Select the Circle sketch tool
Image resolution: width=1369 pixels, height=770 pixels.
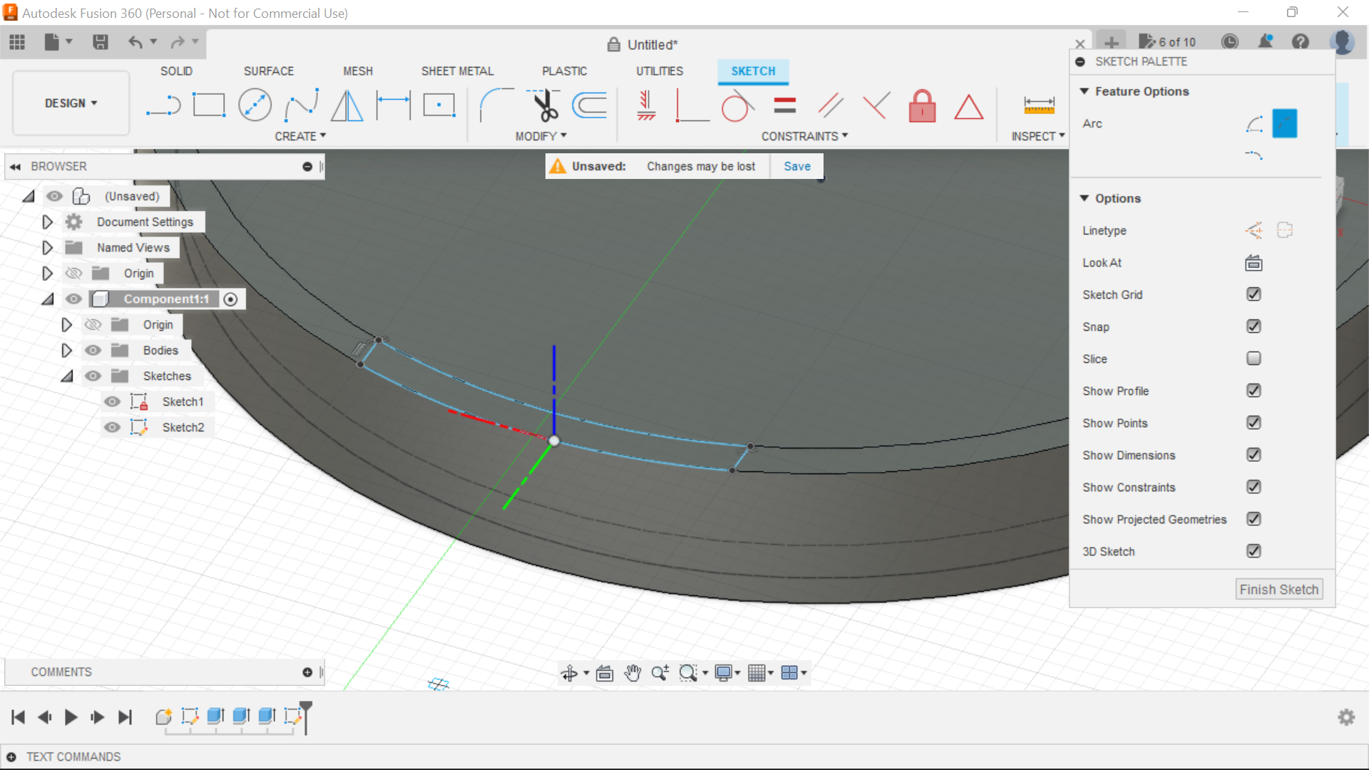[x=255, y=105]
